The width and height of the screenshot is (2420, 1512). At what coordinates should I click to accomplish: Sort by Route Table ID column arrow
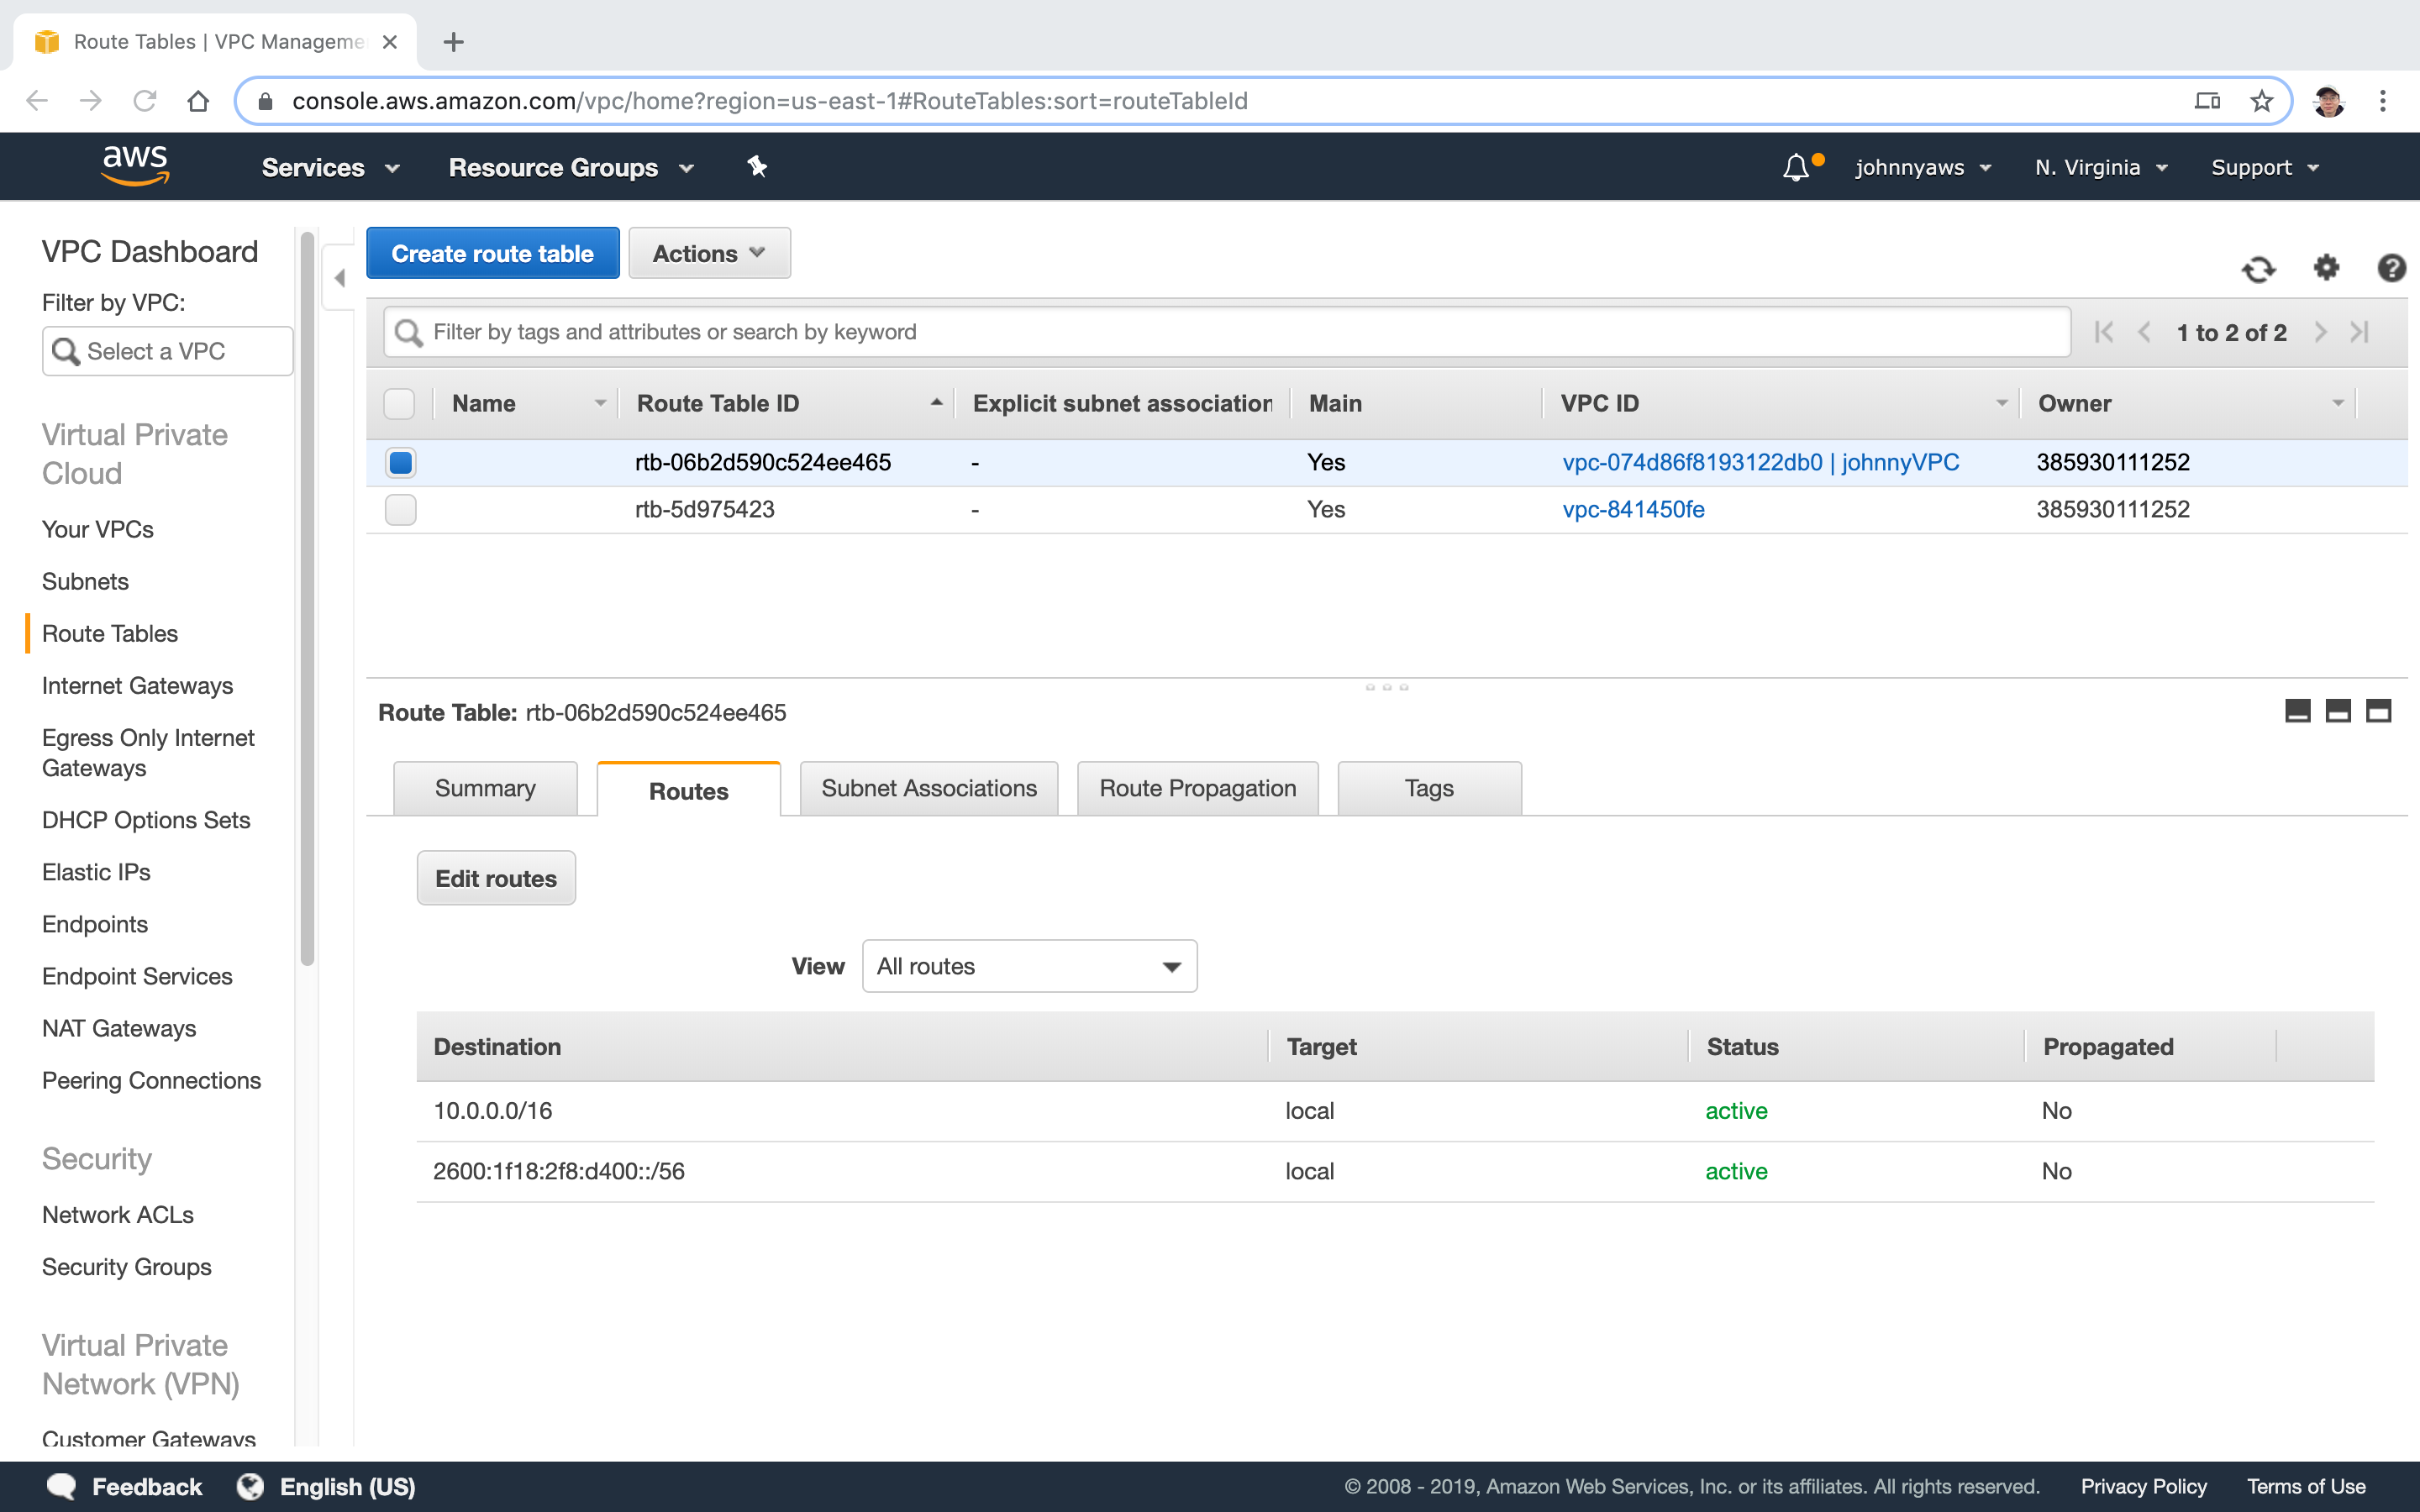pos(936,403)
